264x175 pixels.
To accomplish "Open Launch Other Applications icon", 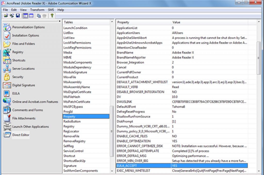I will pos(7,127).
